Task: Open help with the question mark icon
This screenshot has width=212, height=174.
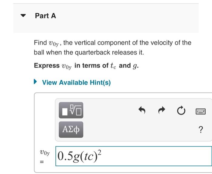Action: click(x=201, y=129)
